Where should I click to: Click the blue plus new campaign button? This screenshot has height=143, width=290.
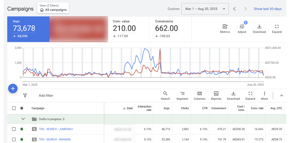click(13, 88)
